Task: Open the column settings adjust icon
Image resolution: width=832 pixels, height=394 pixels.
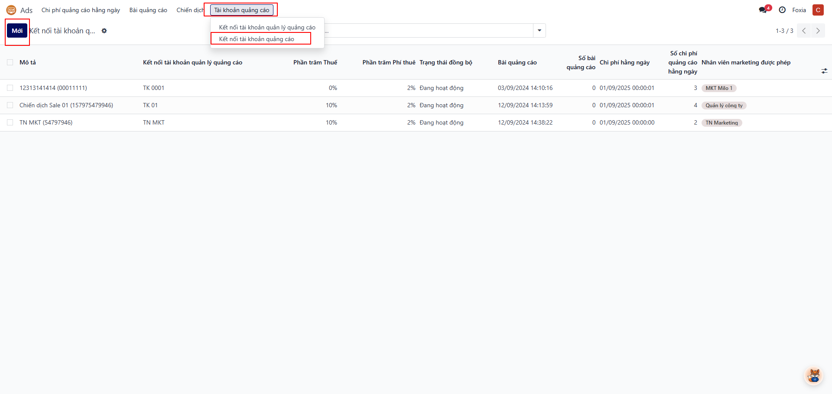Action: click(824, 71)
